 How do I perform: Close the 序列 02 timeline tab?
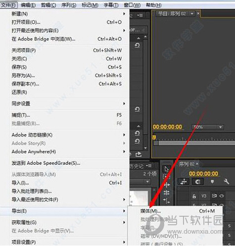tap(197, 164)
